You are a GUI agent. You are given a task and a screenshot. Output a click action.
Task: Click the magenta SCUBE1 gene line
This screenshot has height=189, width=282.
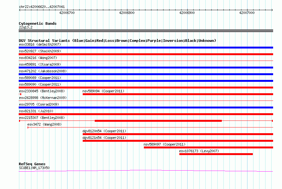pos(146,171)
